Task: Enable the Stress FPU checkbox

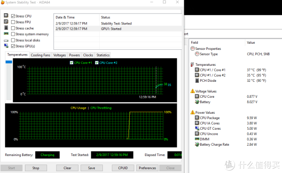Action: tap(13, 22)
